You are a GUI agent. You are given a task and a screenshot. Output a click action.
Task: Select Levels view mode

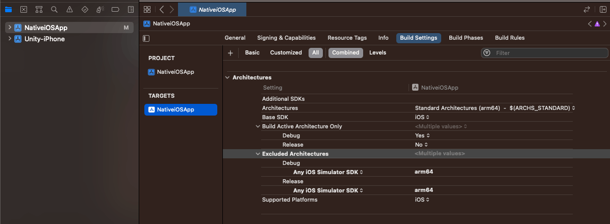tap(378, 52)
